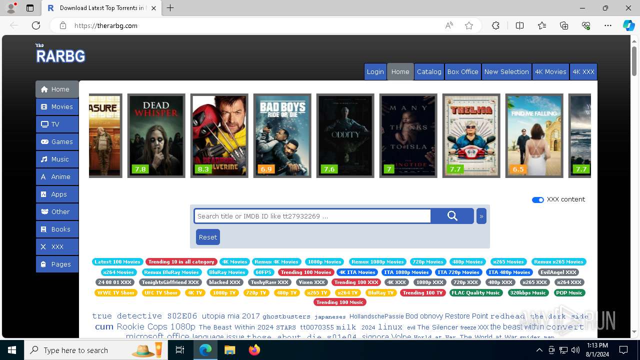This screenshot has width=640, height=360.
Task: Open the Books category in the sidebar
Action: (57, 229)
